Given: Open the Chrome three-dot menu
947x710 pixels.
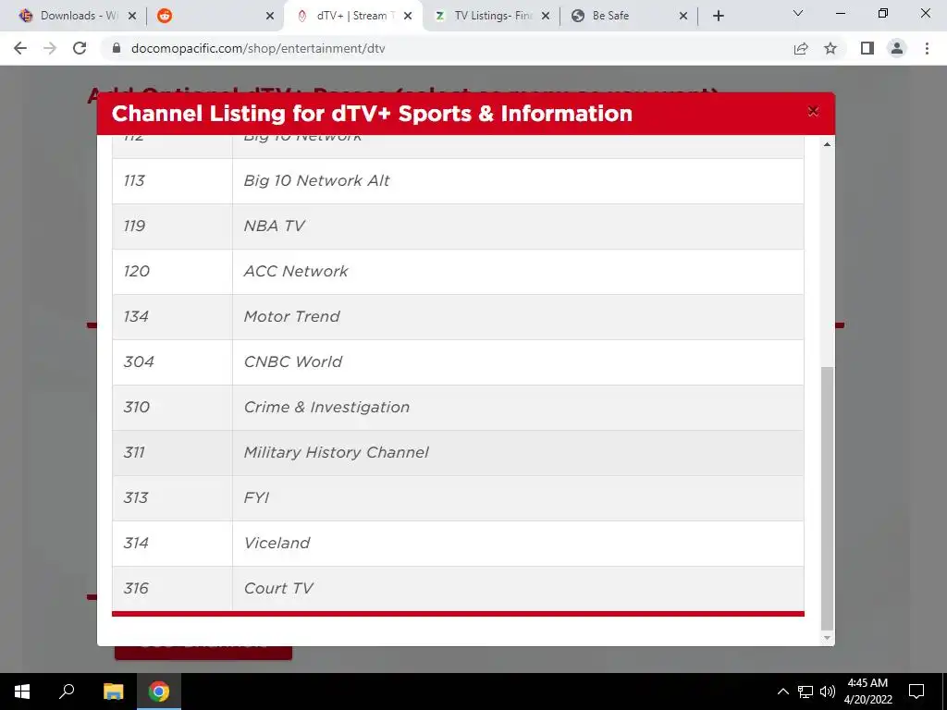Looking at the screenshot, I should 927,48.
